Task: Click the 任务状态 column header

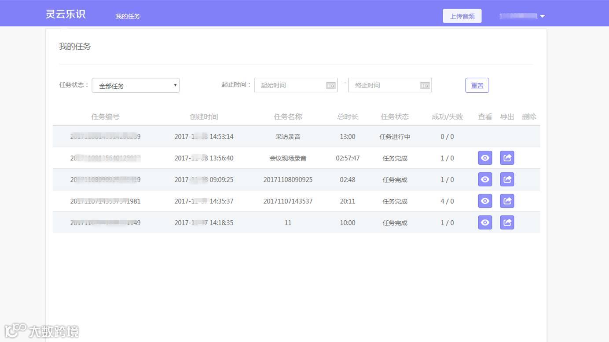Action: pos(395,116)
